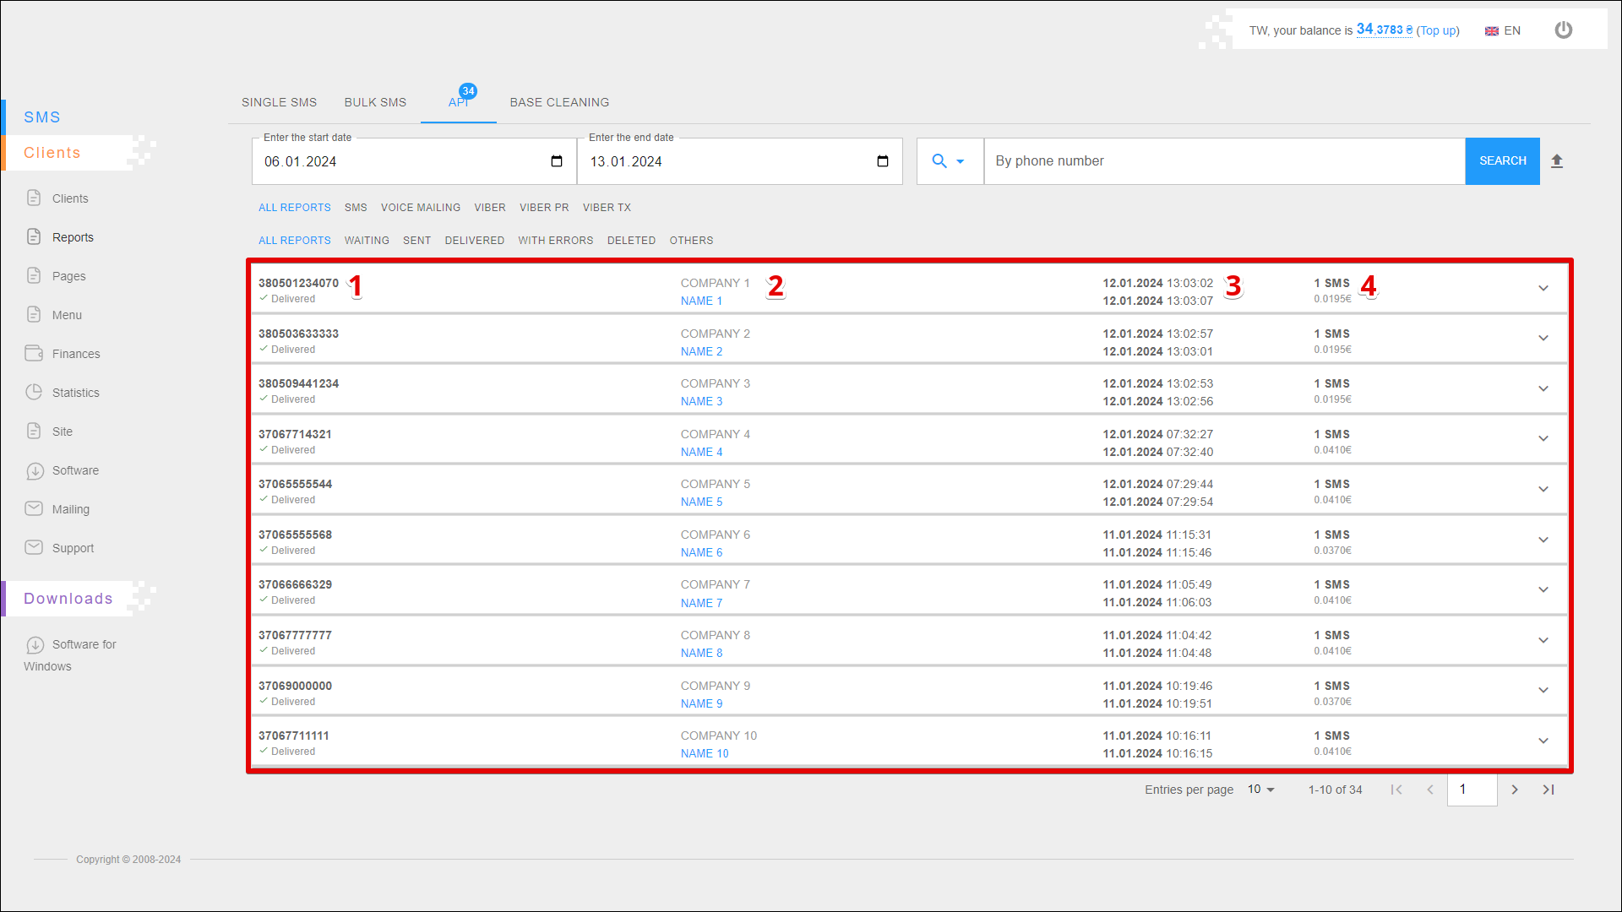
Task: Switch to the Bulk SMS tab
Action: tap(375, 102)
